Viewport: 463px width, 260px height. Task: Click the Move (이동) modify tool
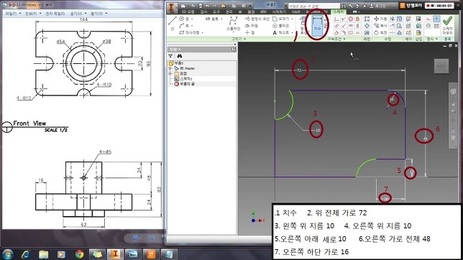(380, 19)
